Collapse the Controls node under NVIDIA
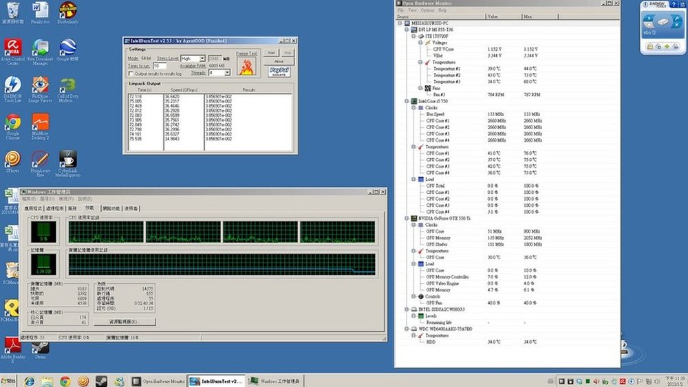 click(x=413, y=296)
